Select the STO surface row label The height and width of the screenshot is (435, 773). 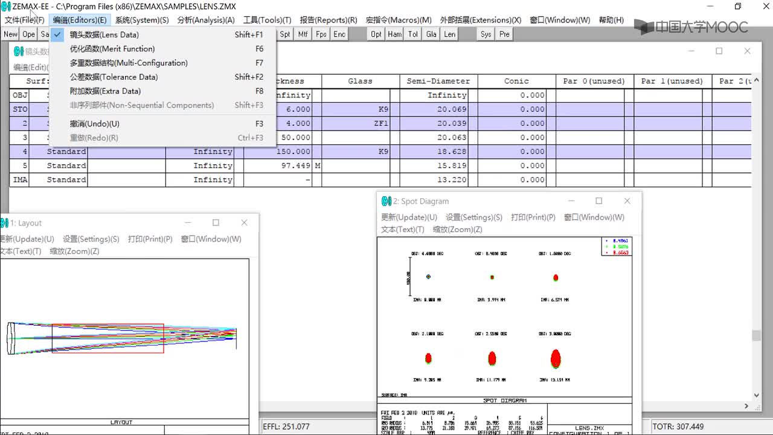(20, 109)
